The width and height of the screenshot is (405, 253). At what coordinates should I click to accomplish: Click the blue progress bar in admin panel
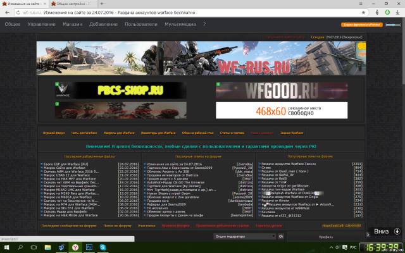point(393,25)
